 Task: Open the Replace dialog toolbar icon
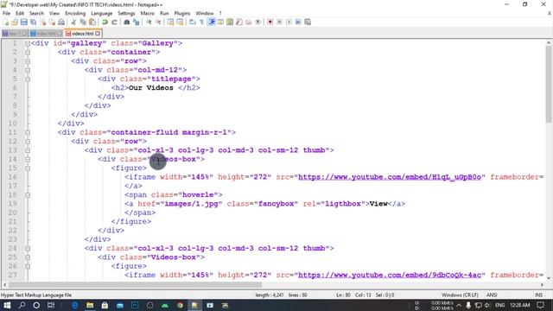137,22
